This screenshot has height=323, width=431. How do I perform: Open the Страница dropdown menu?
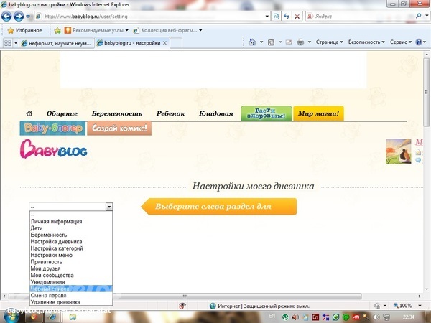coord(329,42)
